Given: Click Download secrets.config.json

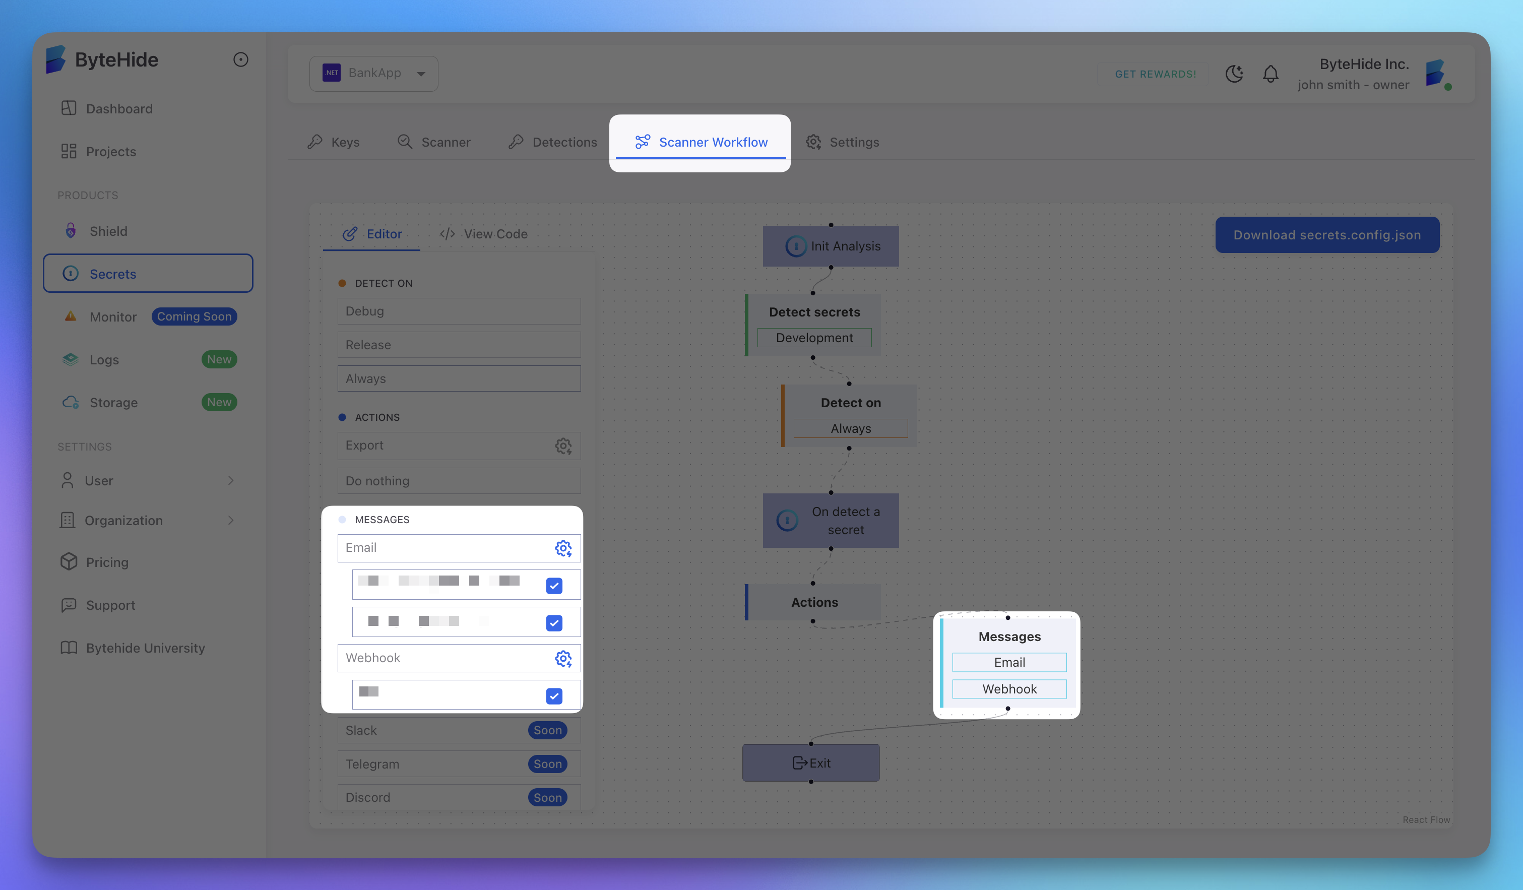Looking at the screenshot, I should [1326, 234].
